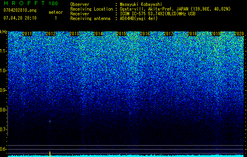Click the 2011 time marker
The width and height of the screenshot is (247, 157).
pyautogui.click(x=27, y=34)
